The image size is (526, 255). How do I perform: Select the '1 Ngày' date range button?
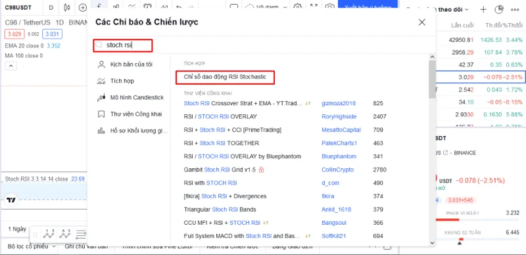click(x=17, y=229)
